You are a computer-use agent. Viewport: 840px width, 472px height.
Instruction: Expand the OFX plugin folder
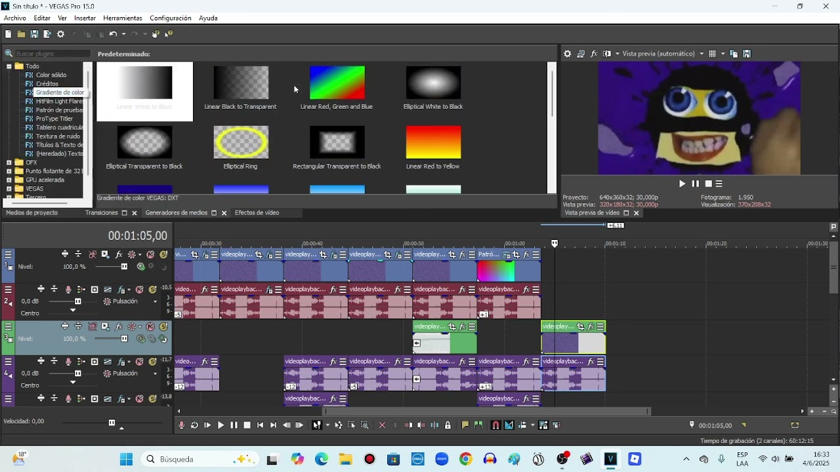tap(9, 163)
